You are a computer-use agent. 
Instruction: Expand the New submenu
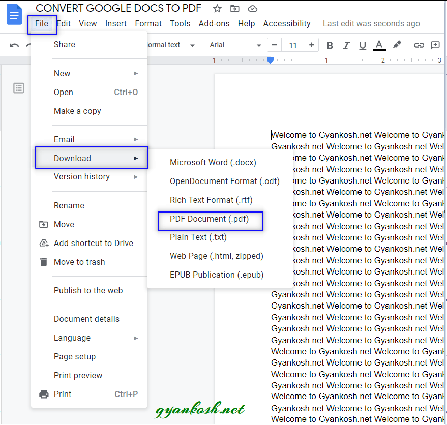89,74
